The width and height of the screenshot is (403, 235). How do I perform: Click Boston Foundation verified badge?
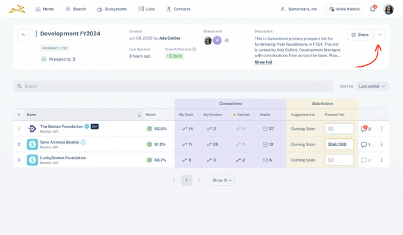[x=87, y=126]
